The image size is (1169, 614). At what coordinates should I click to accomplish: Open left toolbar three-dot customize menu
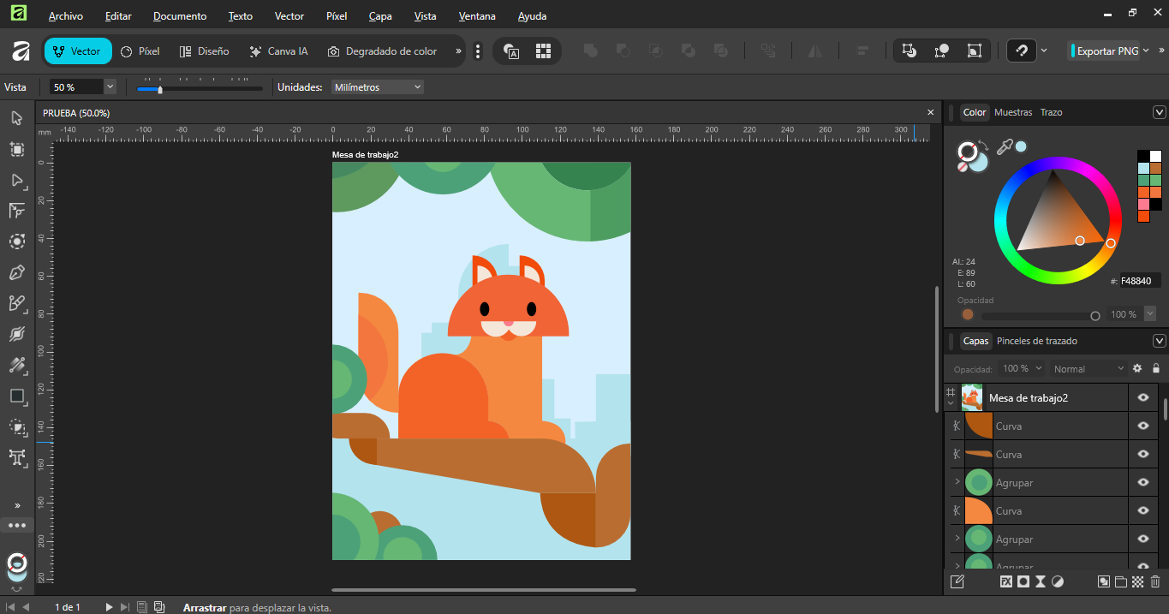[16, 525]
